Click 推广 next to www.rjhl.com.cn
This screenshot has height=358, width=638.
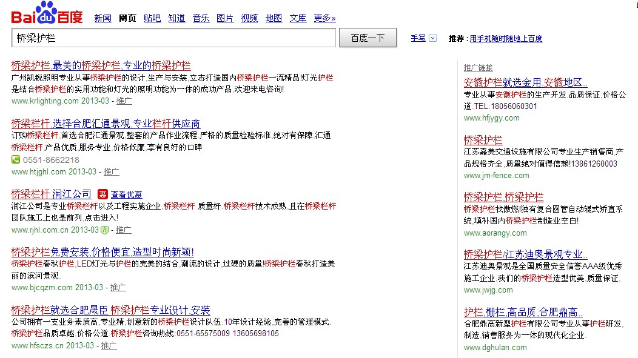click(123, 230)
